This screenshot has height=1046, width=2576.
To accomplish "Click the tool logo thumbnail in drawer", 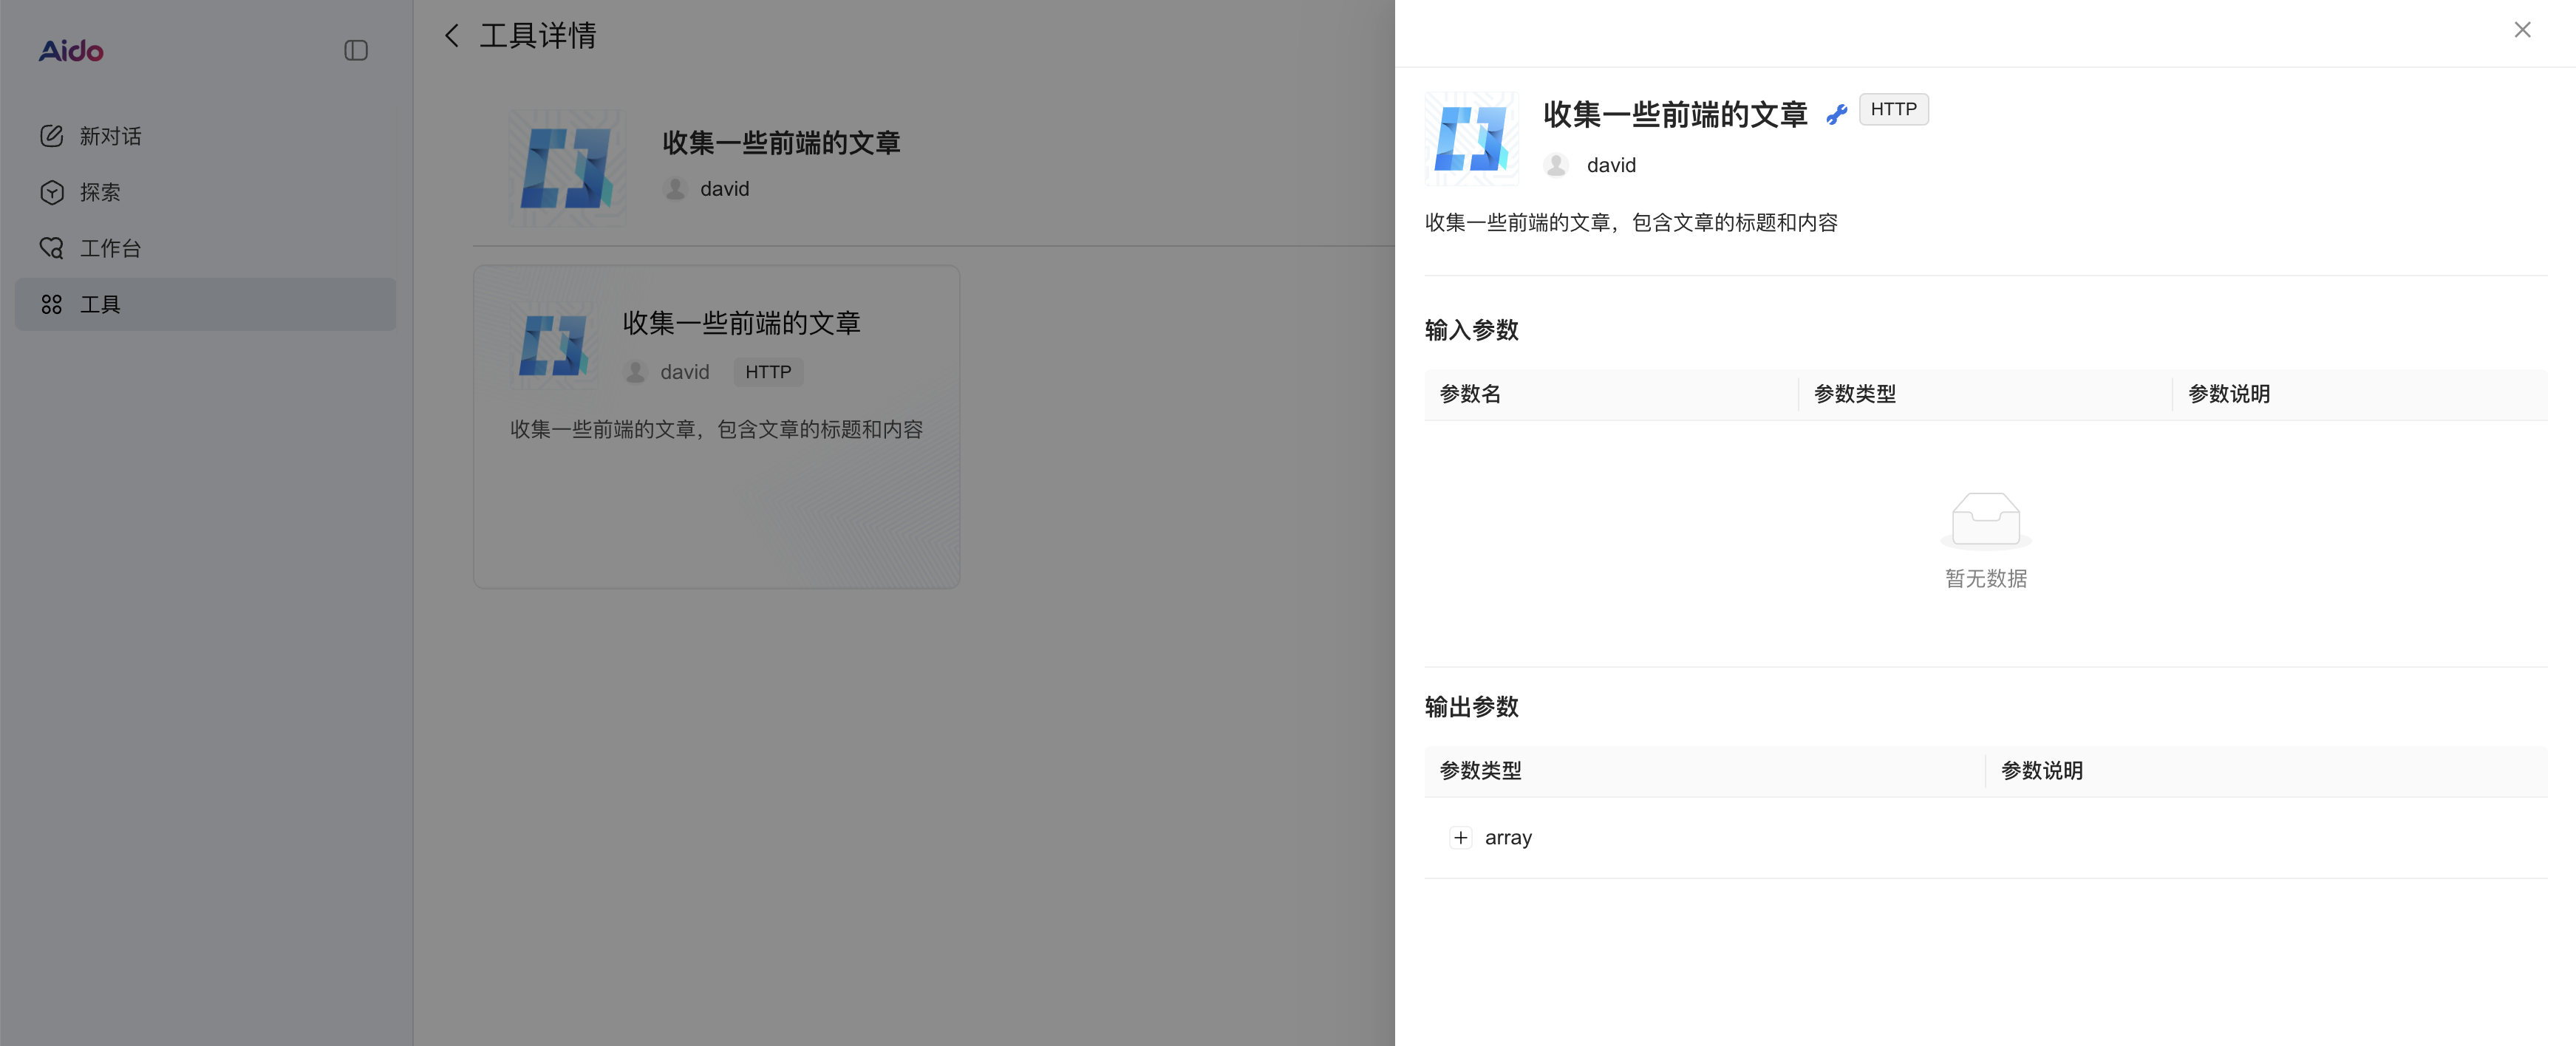I will [x=1471, y=139].
